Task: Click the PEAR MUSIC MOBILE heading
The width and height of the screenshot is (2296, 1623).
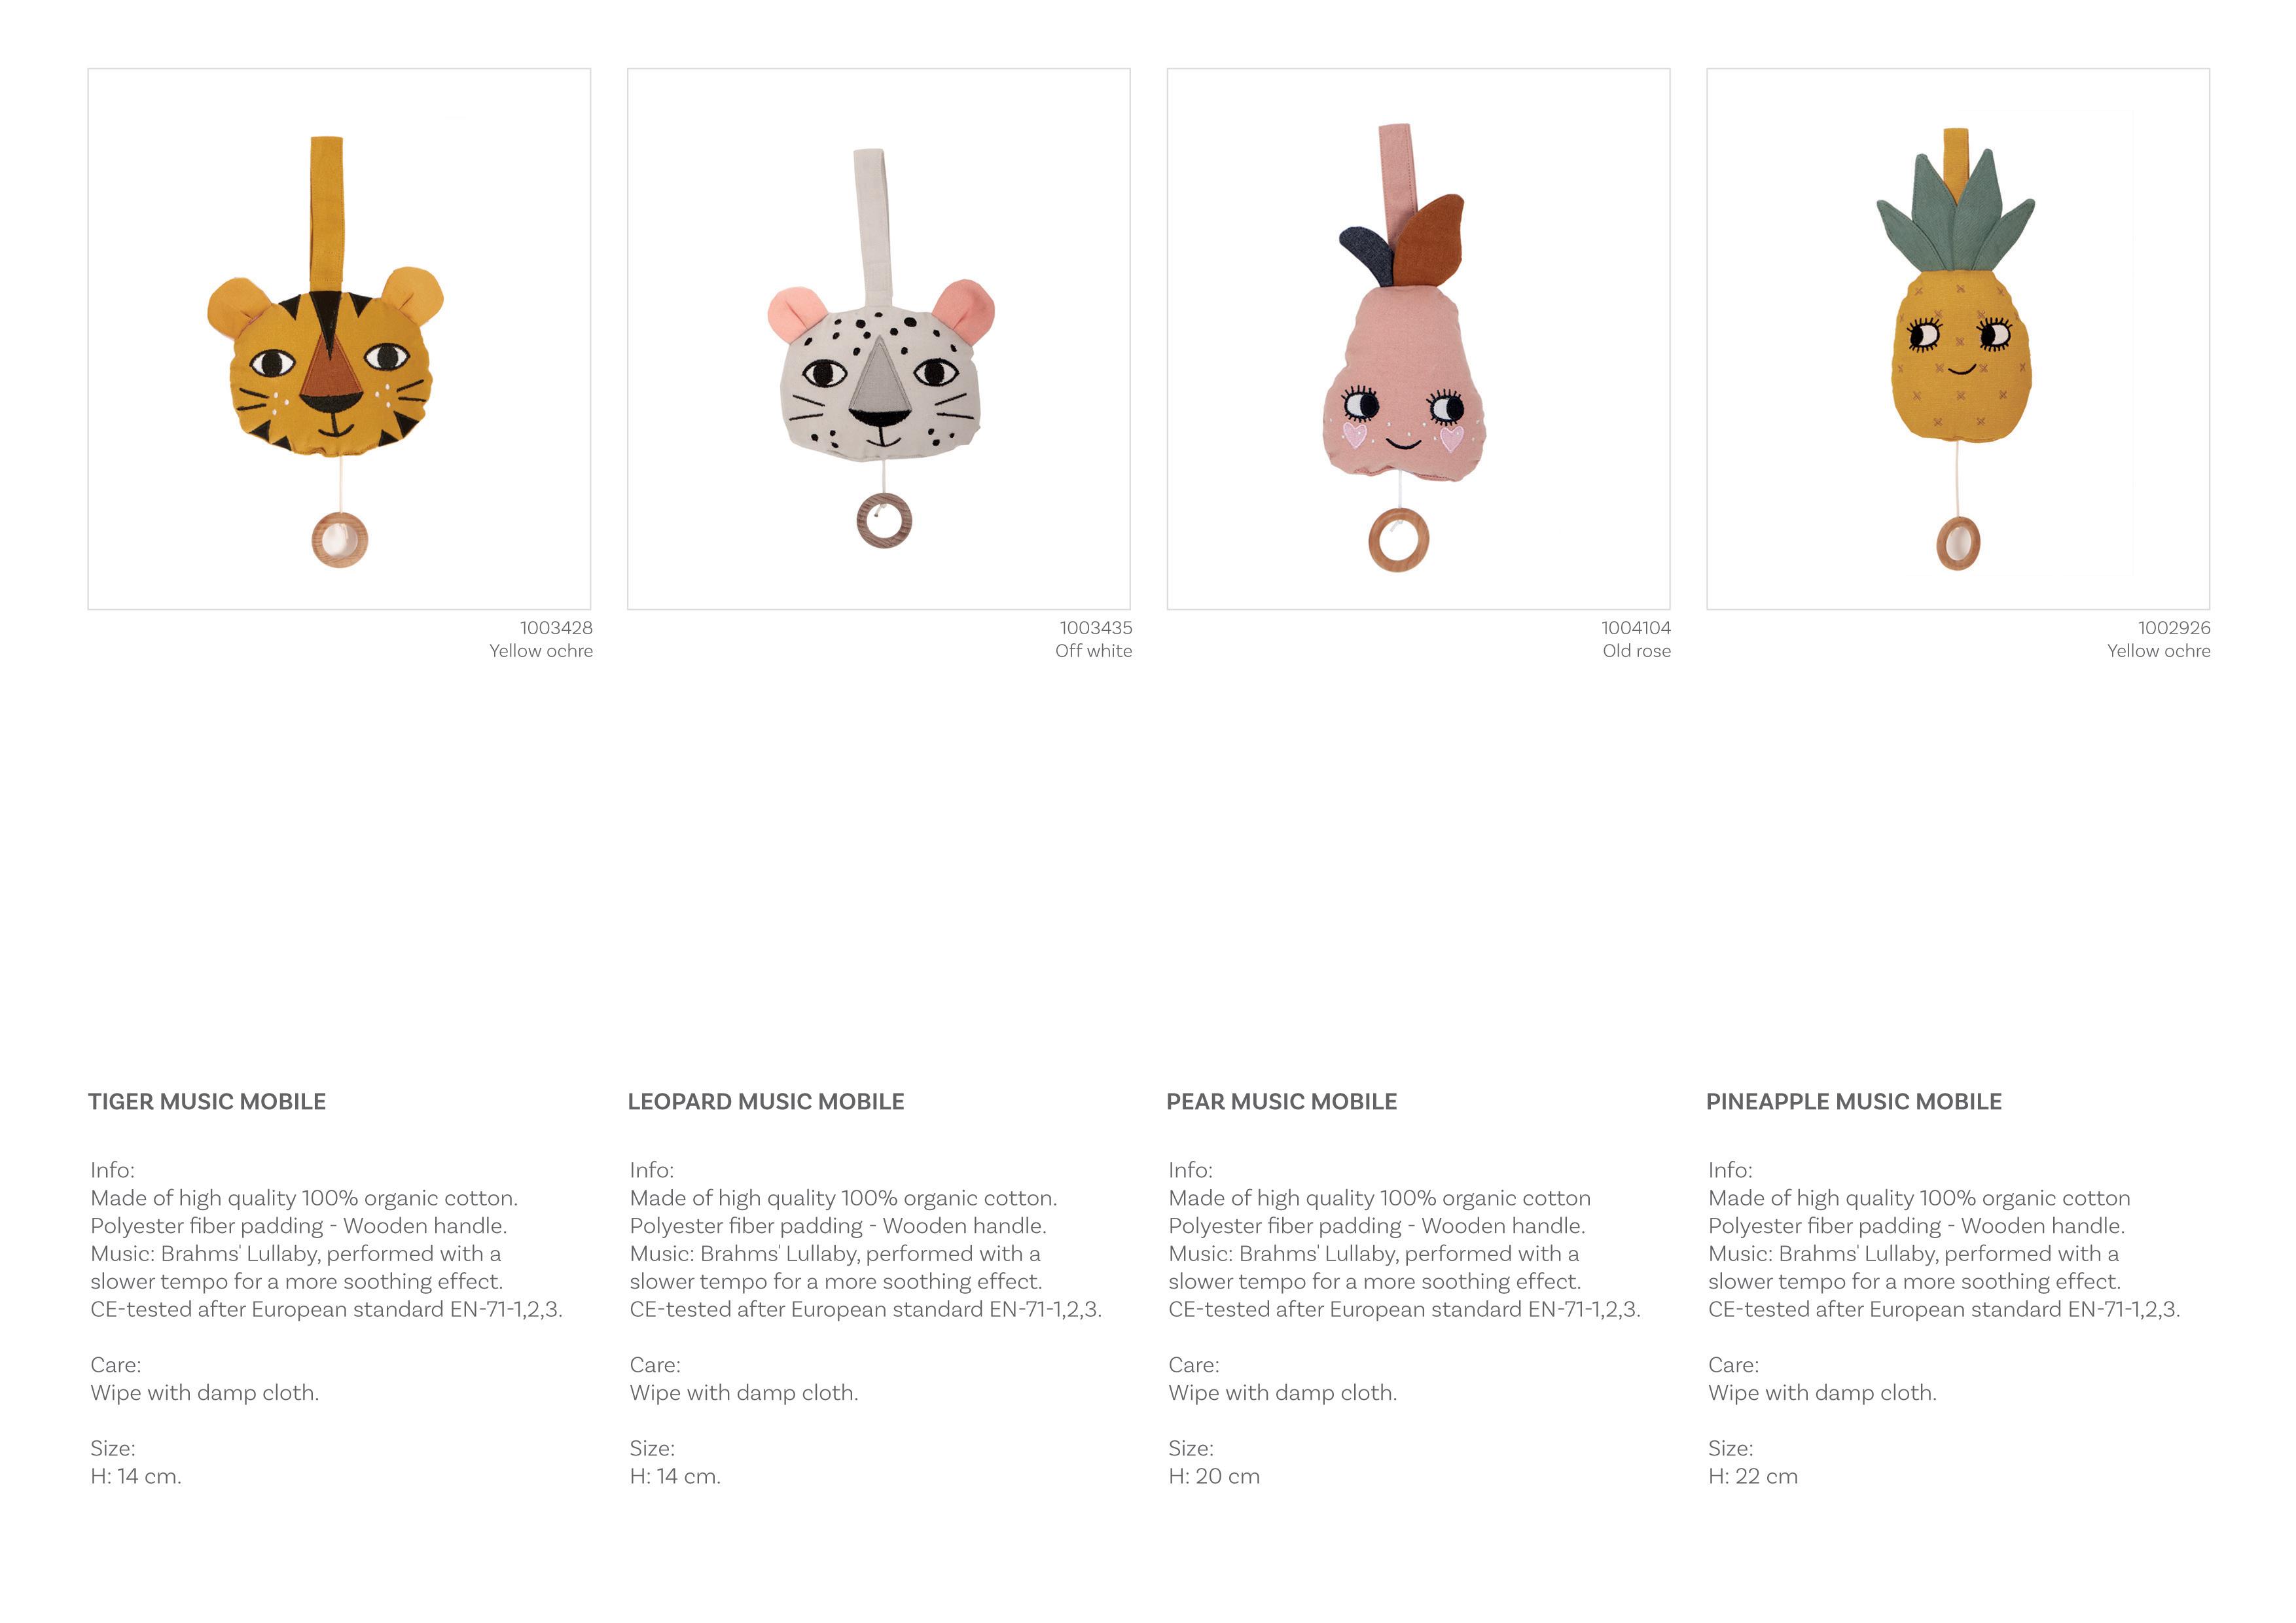Action: point(1282,1101)
